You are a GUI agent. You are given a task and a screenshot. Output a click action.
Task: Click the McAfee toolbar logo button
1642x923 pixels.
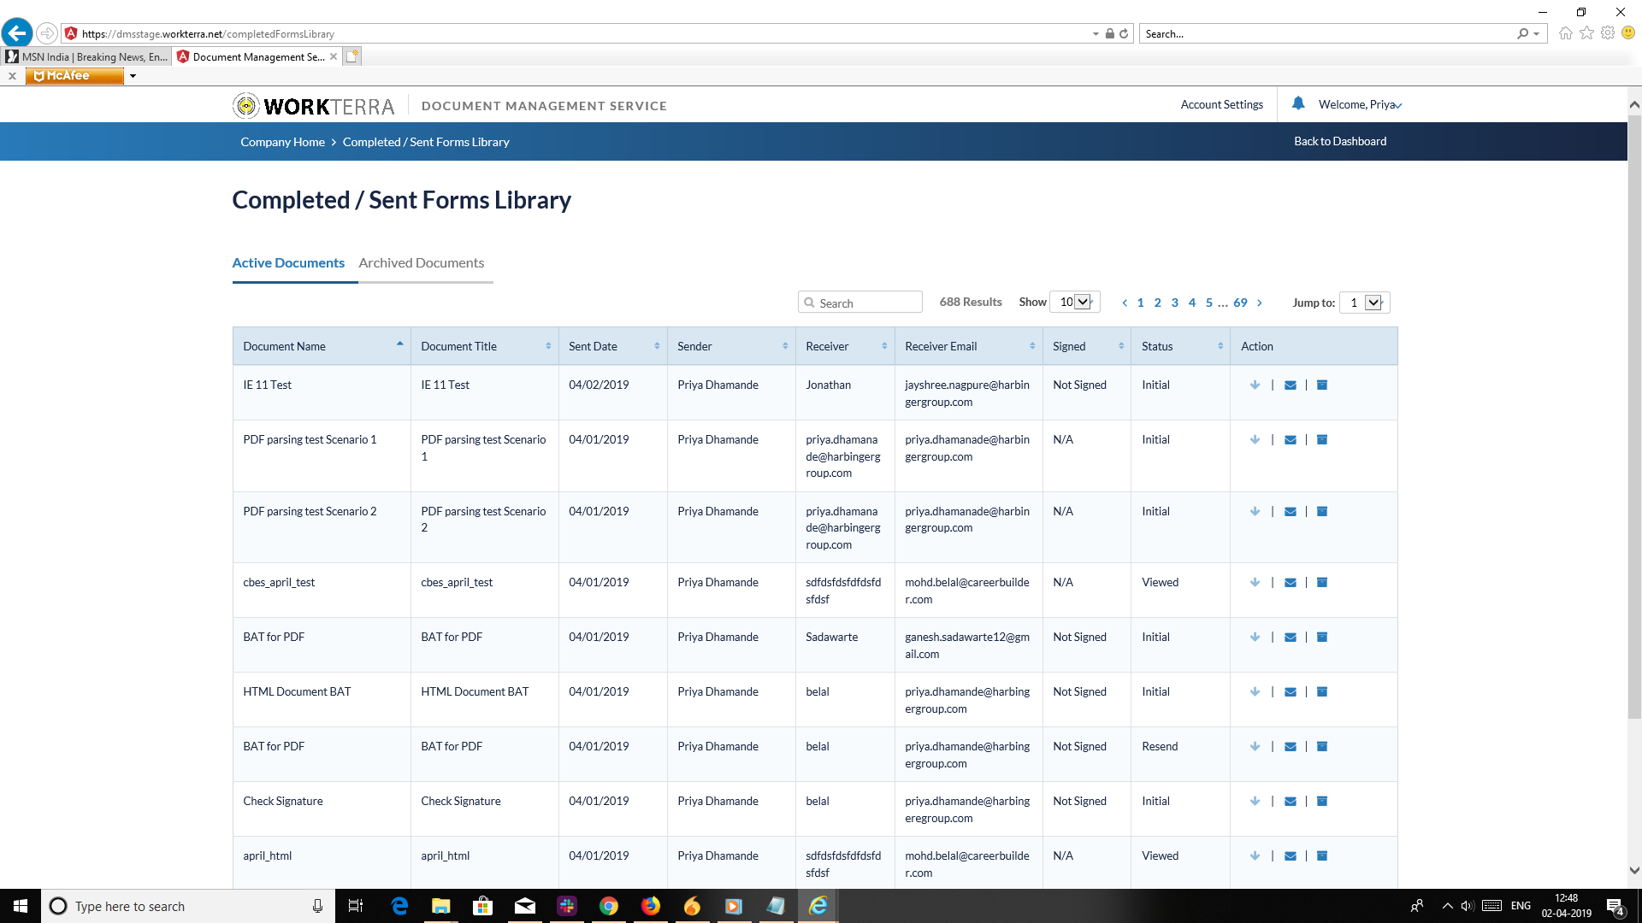coord(74,76)
